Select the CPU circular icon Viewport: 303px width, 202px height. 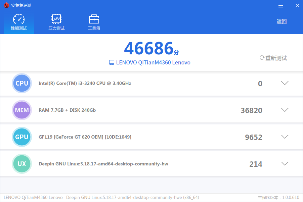pyautogui.click(x=22, y=83)
